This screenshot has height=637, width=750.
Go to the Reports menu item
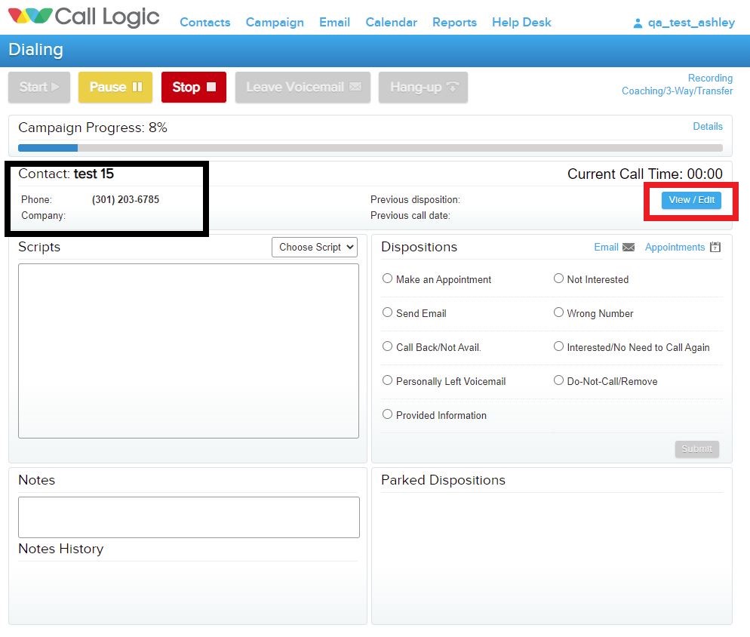454,23
